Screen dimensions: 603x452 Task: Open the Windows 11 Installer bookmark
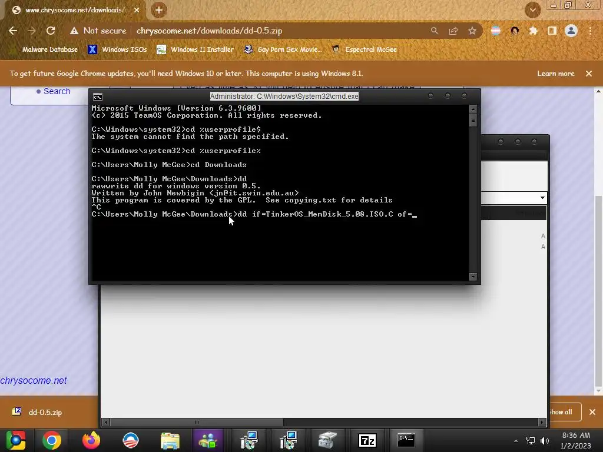pos(196,49)
